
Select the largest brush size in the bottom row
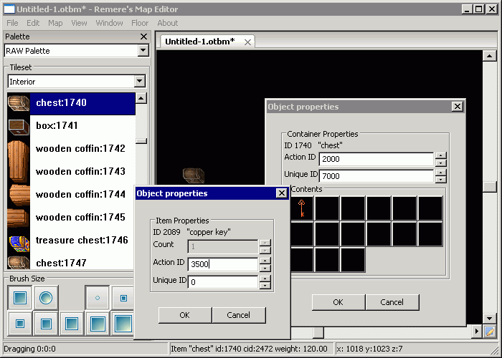(x=123, y=324)
